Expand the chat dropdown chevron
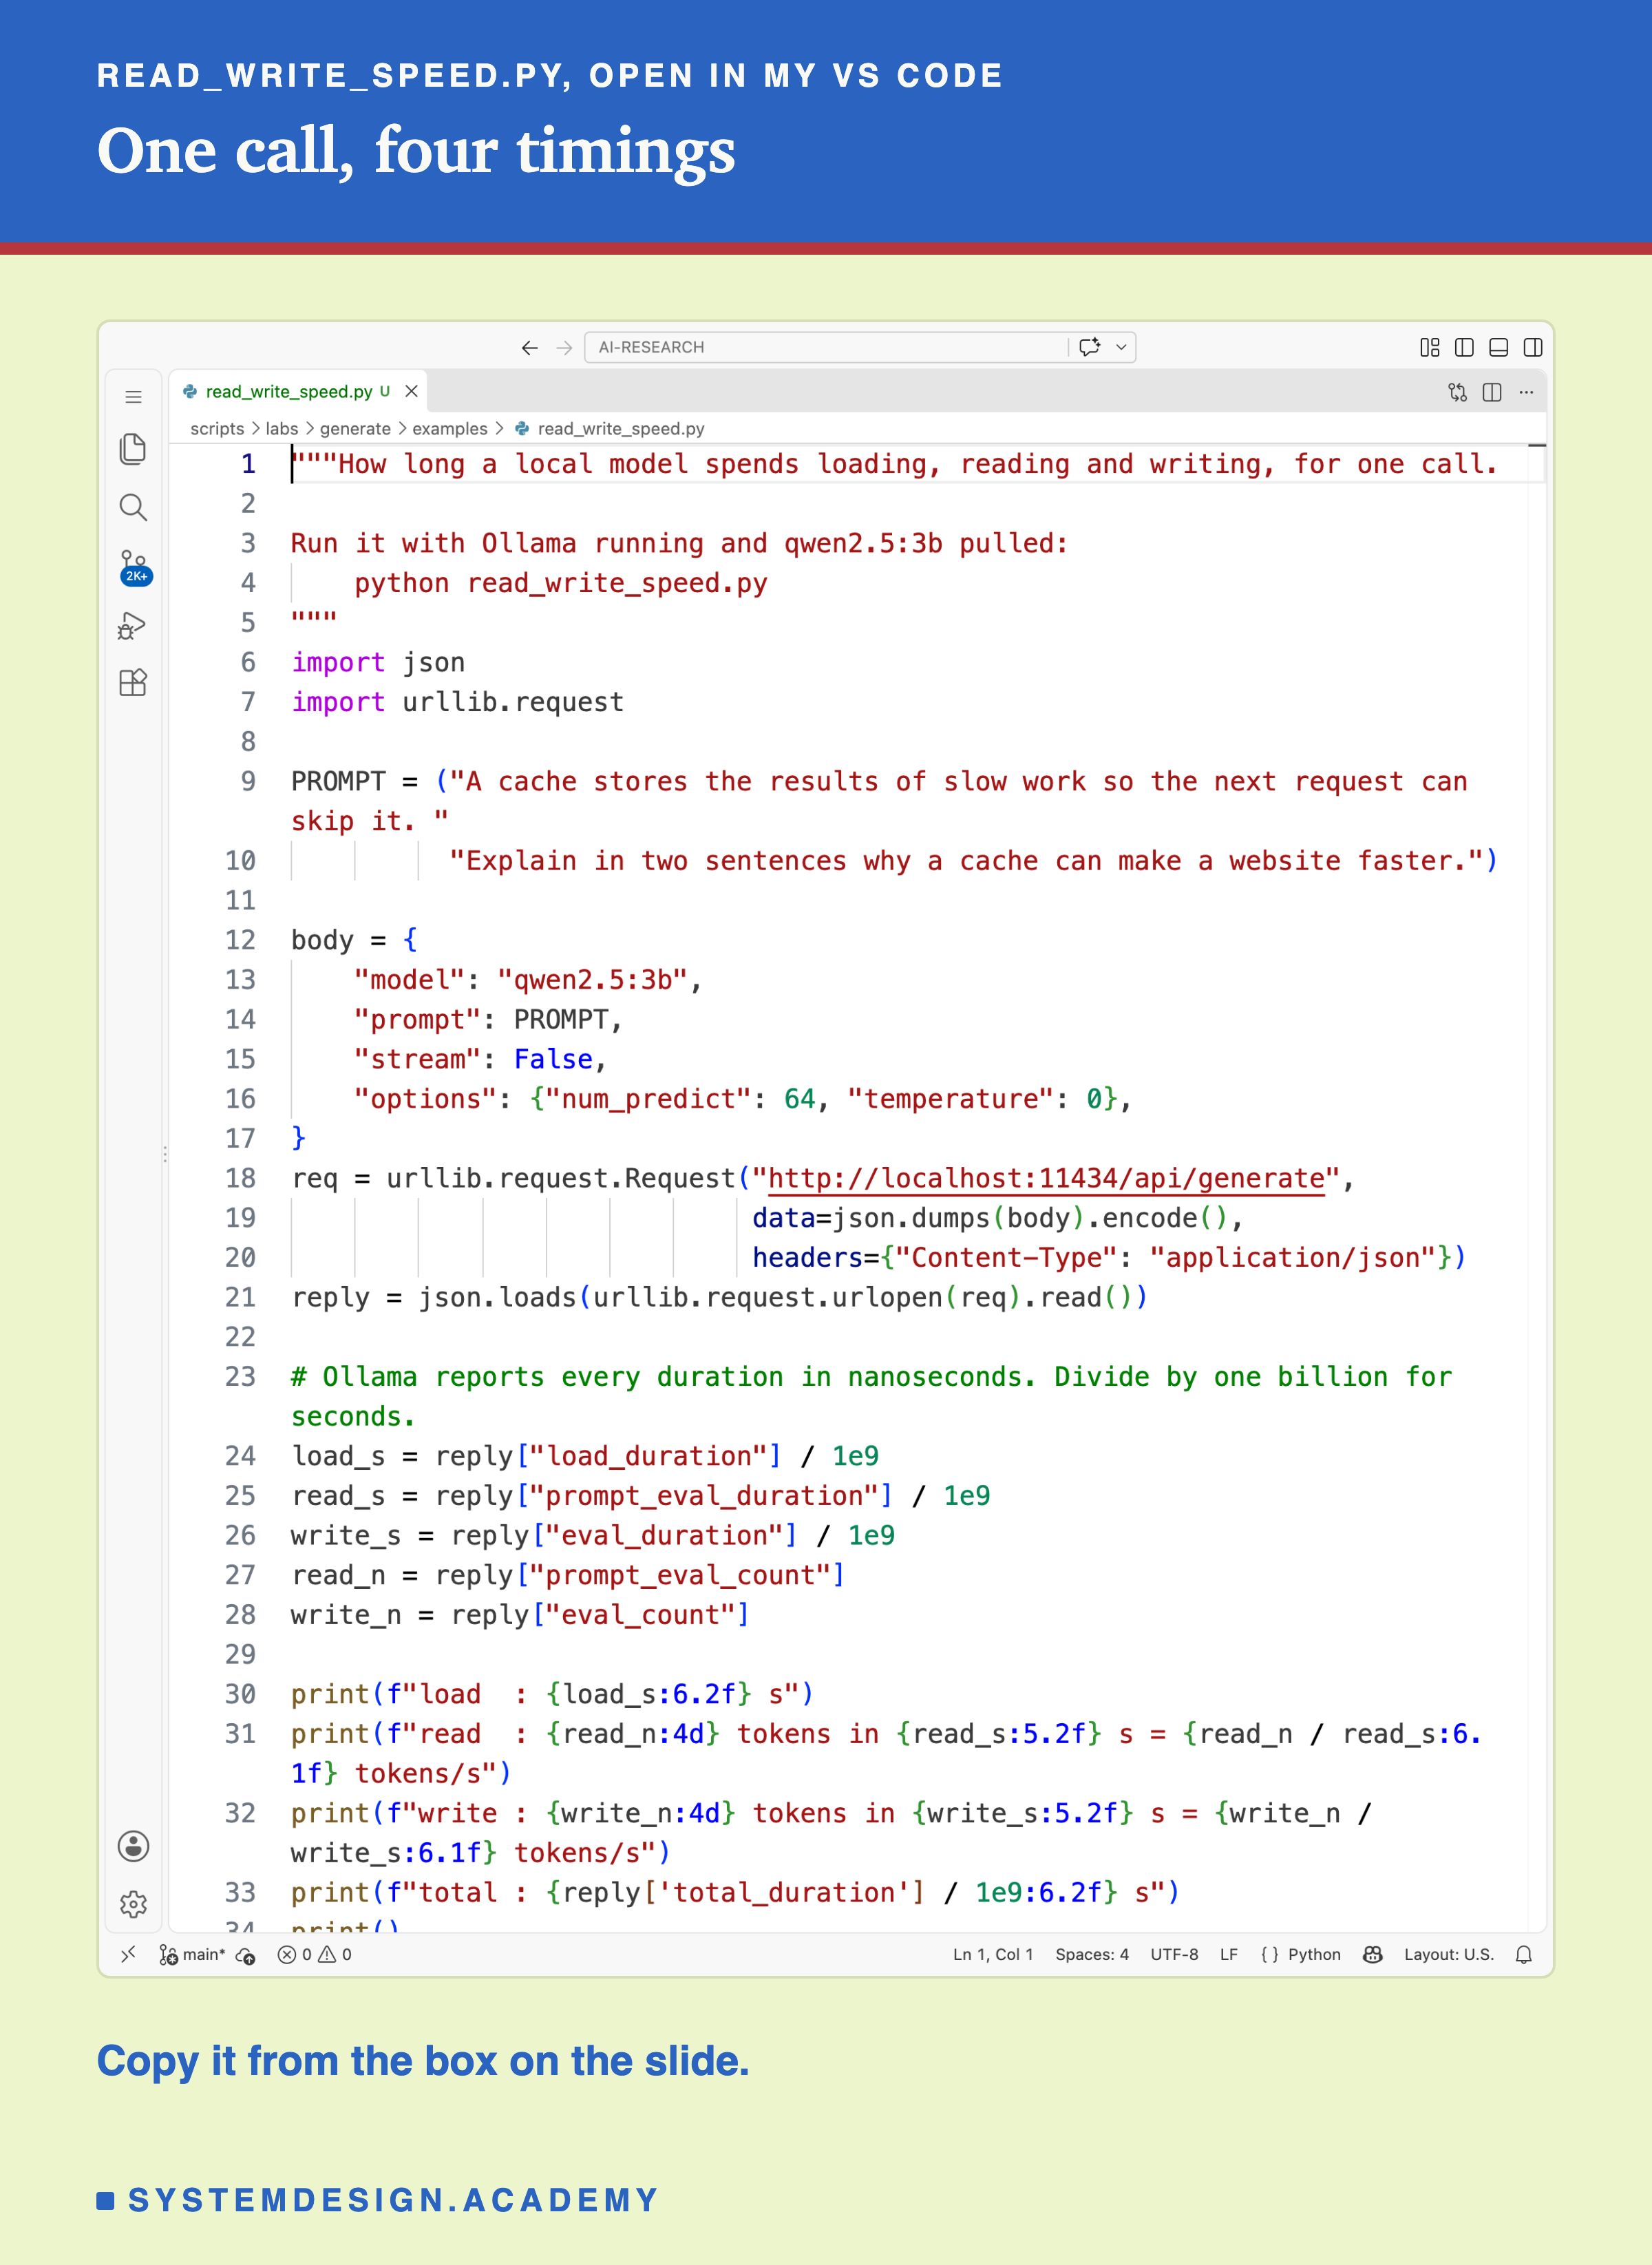 point(1122,347)
